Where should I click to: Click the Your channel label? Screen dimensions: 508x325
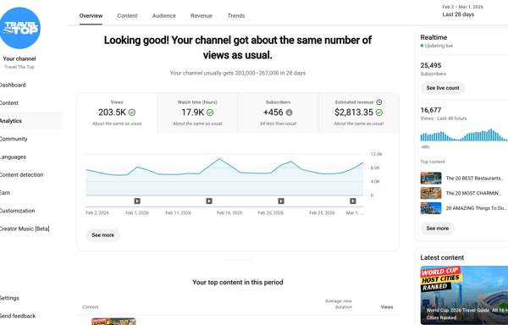coord(19,58)
